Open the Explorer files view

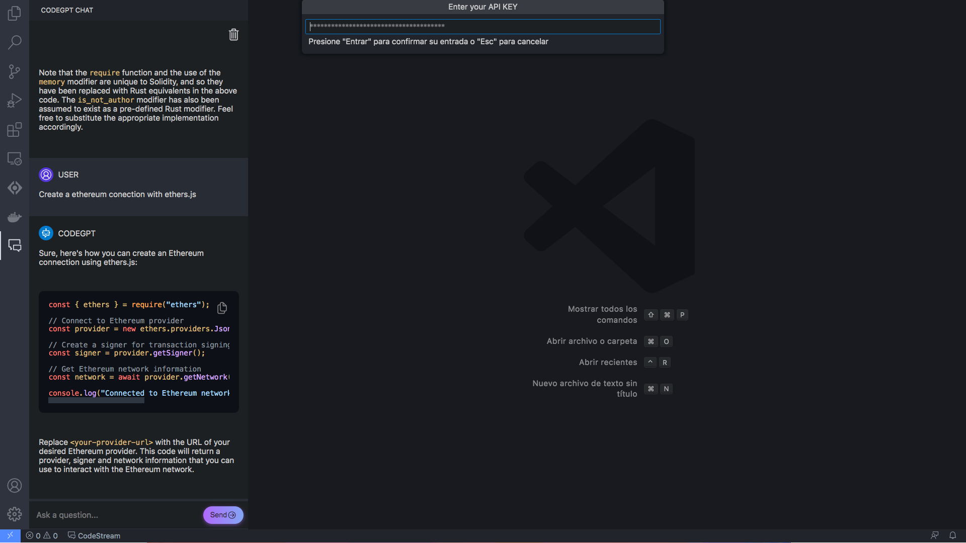(x=15, y=13)
